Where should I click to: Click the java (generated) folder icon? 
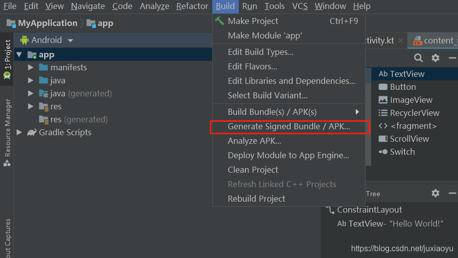(x=43, y=93)
